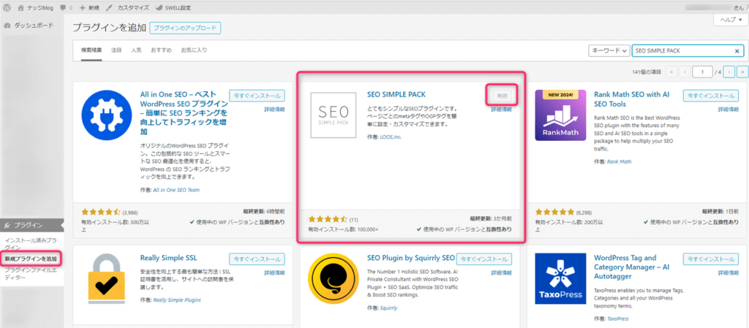The width and height of the screenshot is (749, 328).
Task: Clear the search text with the x
Action: pyautogui.click(x=737, y=51)
